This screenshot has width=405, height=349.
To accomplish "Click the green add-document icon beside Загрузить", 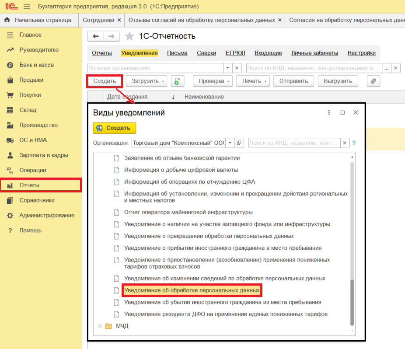I will pos(177,81).
